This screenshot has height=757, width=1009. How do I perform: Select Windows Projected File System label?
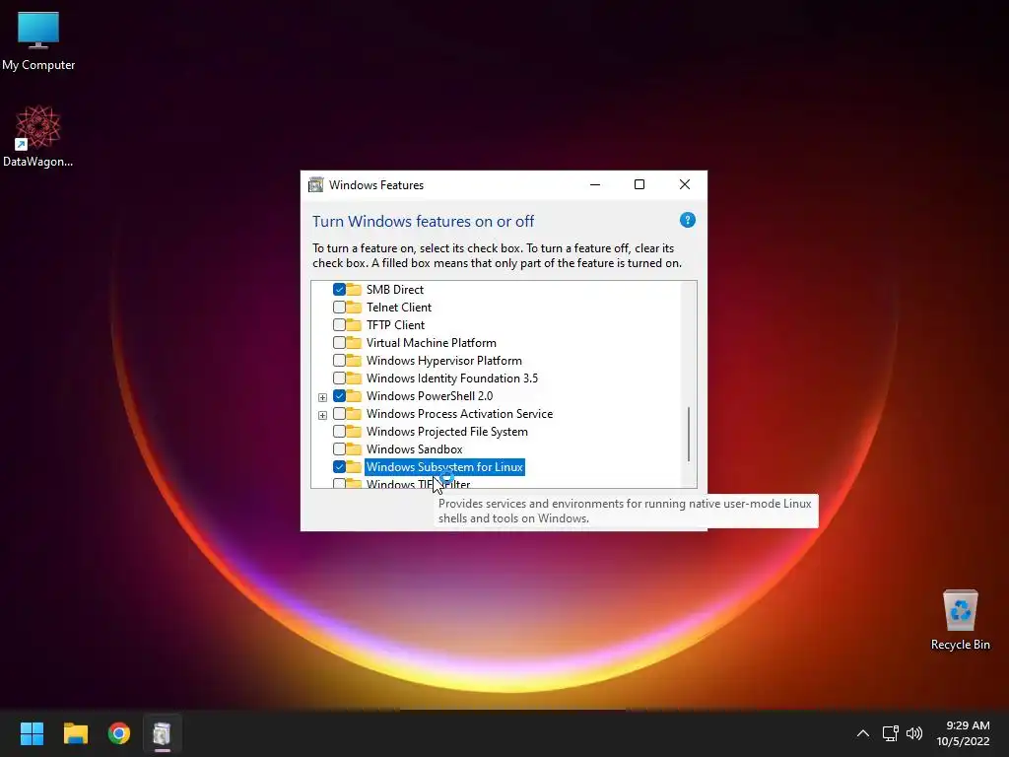(x=446, y=432)
